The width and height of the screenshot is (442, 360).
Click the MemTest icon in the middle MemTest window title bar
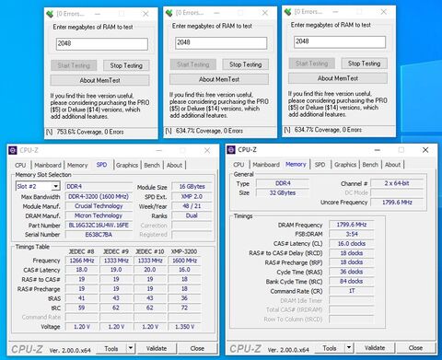tap(169, 13)
